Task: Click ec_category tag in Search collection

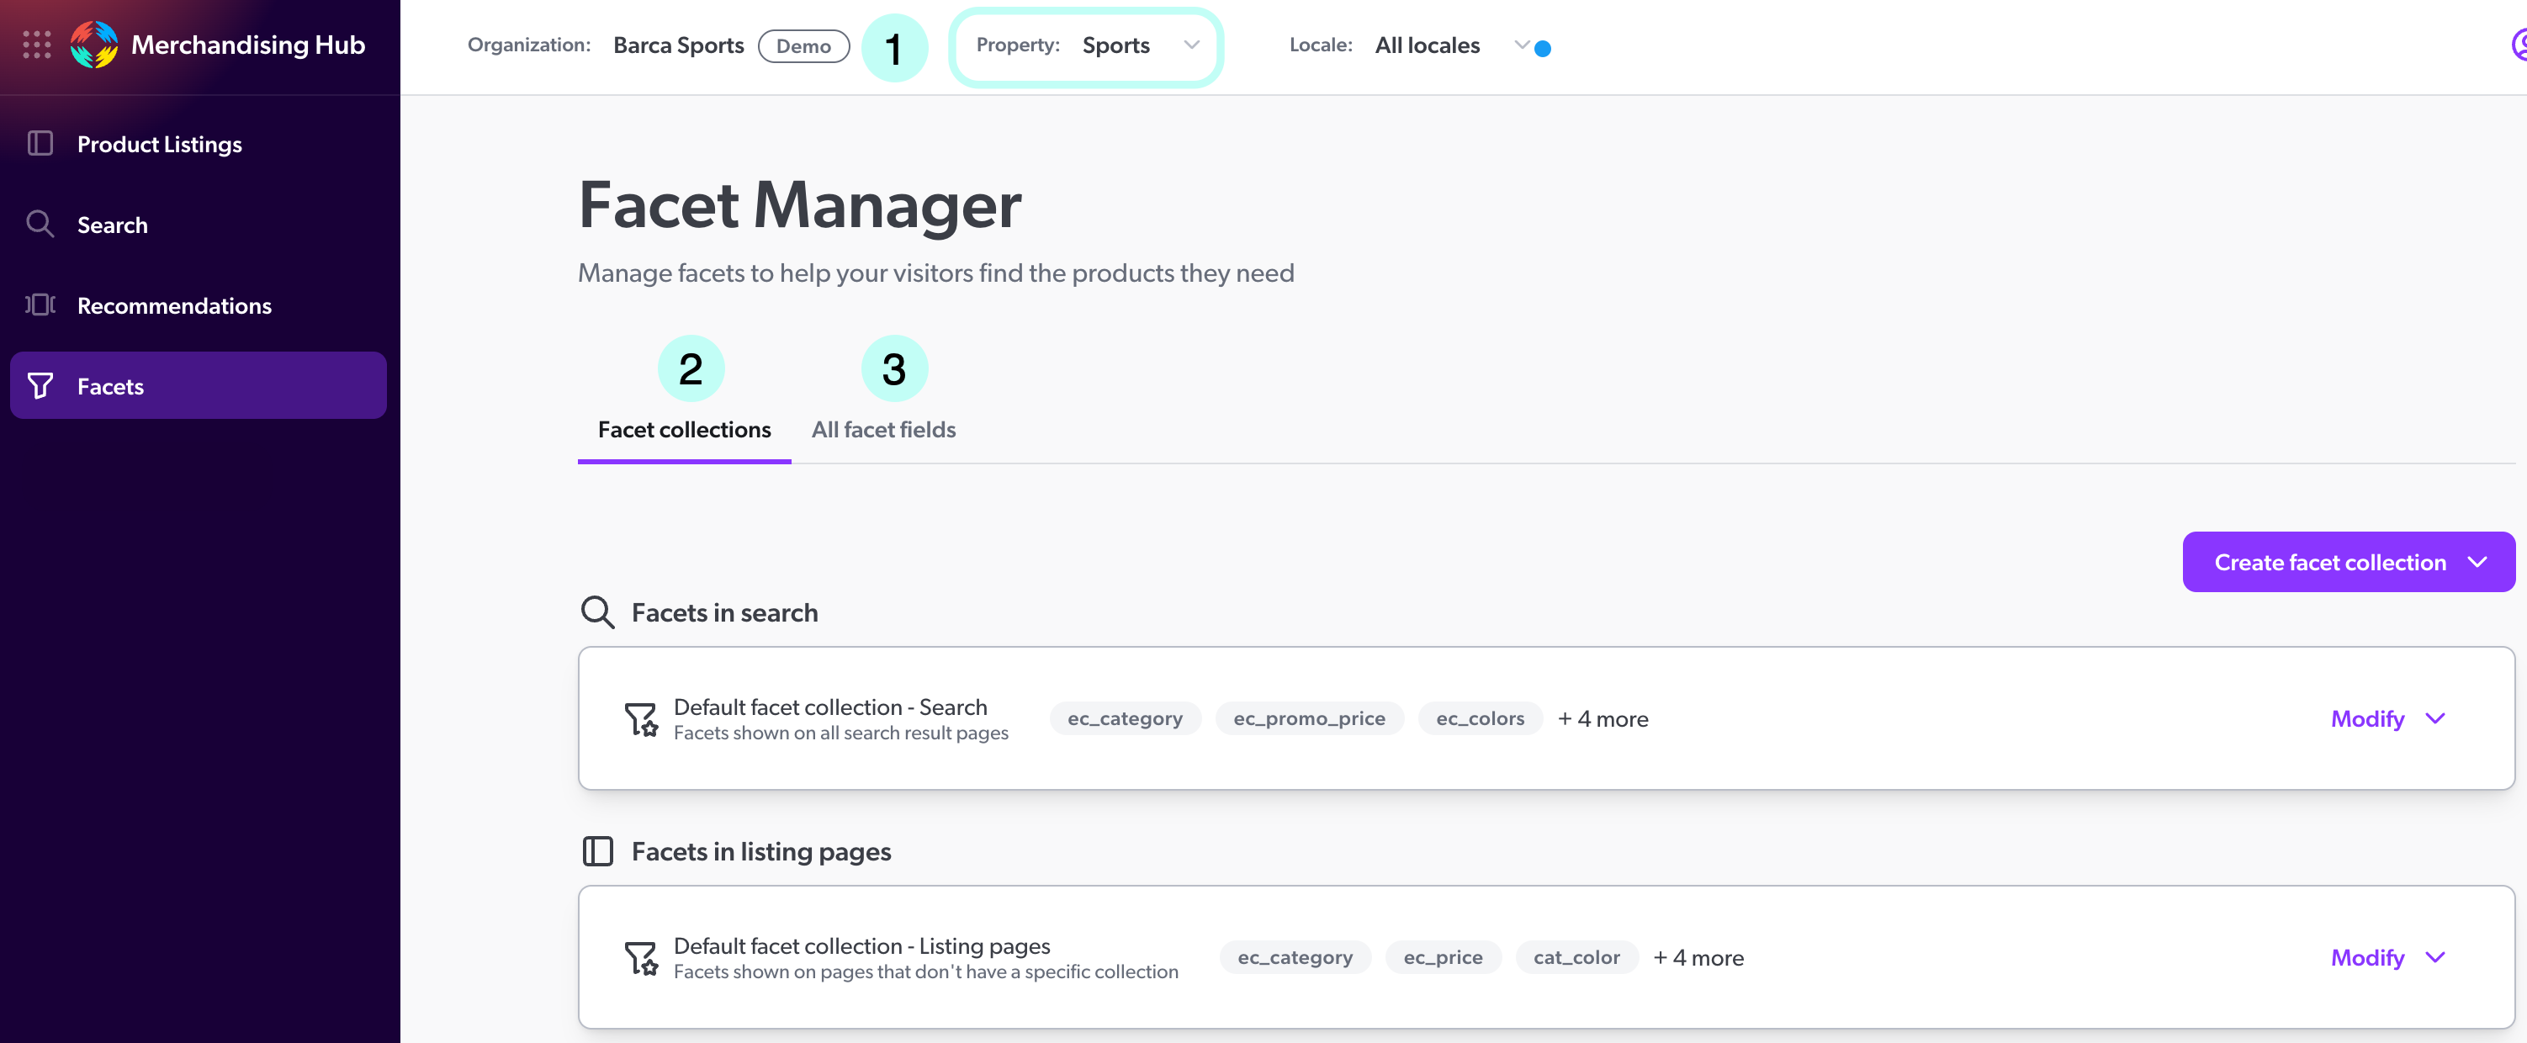Action: (1124, 719)
